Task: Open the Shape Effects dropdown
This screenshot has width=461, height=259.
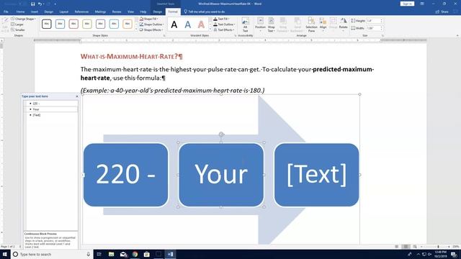Action: click(x=151, y=29)
